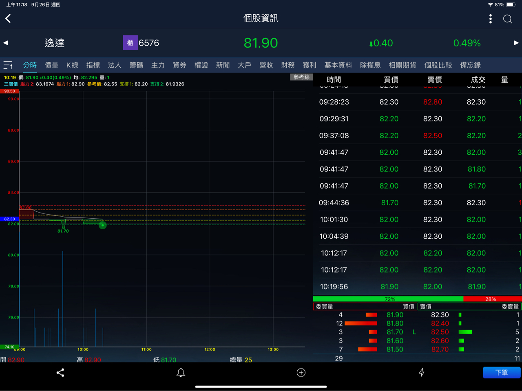This screenshot has height=391, width=522.
Task: Tap the 72% buy/sell ratio bar
Action: pyautogui.click(x=388, y=299)
